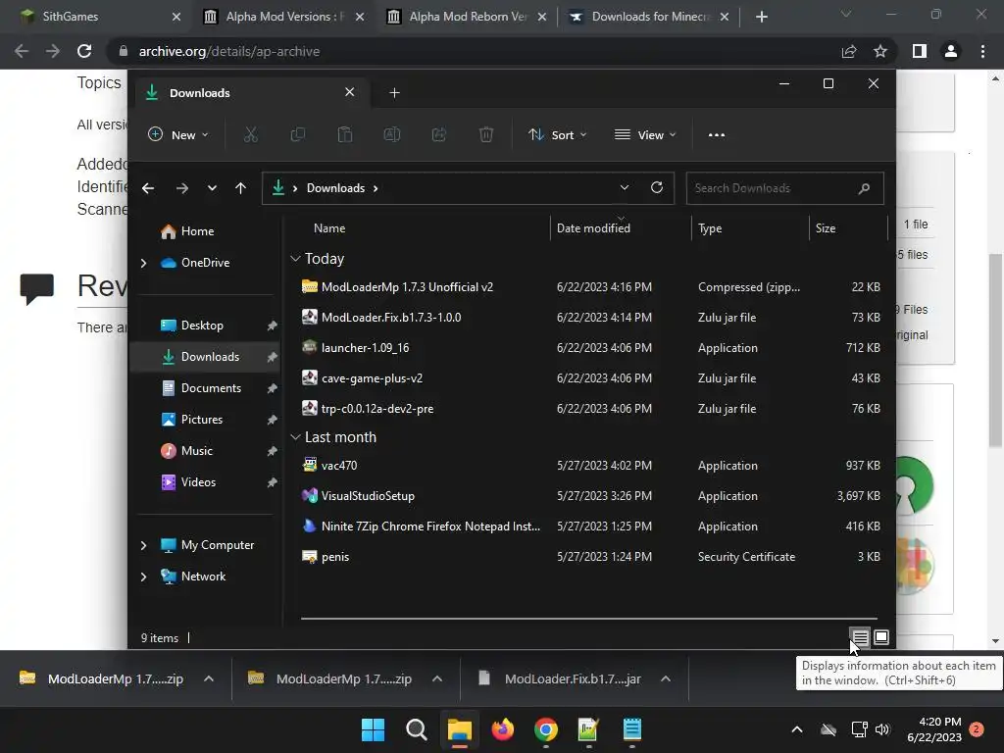Select Music in the navigation pane
The image size is (1004, 753).
pos(196,451)
